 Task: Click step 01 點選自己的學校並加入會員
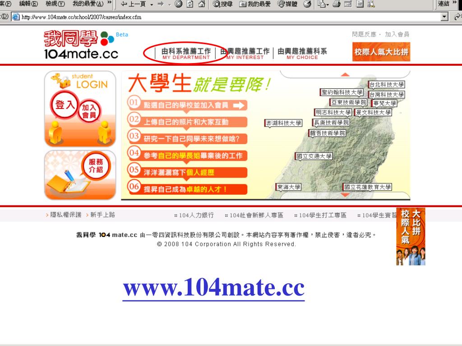187,105
